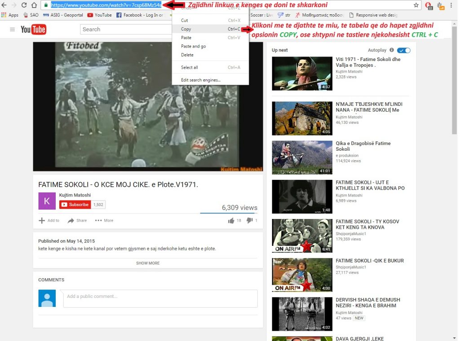Open title FATIME SOKOLI - TY KOSOV
The image size is (460, 341).
[x=367, y=224]
